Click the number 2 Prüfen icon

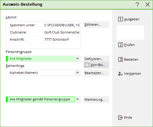[x=121, y=45]
